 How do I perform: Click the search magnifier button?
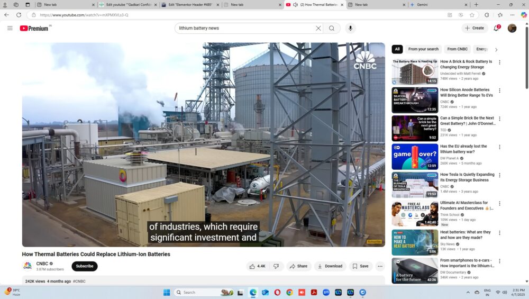click(332, 28)
